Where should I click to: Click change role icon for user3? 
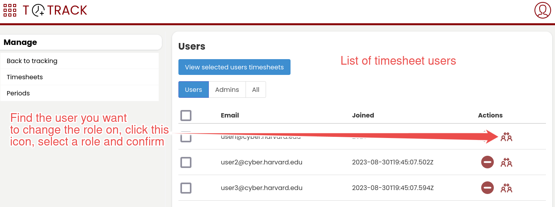(x=506, y=188)
